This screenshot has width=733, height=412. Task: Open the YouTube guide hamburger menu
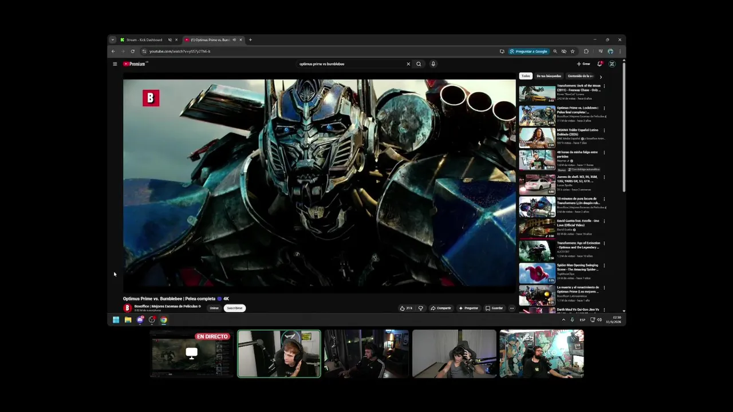[x=115, y=64]
